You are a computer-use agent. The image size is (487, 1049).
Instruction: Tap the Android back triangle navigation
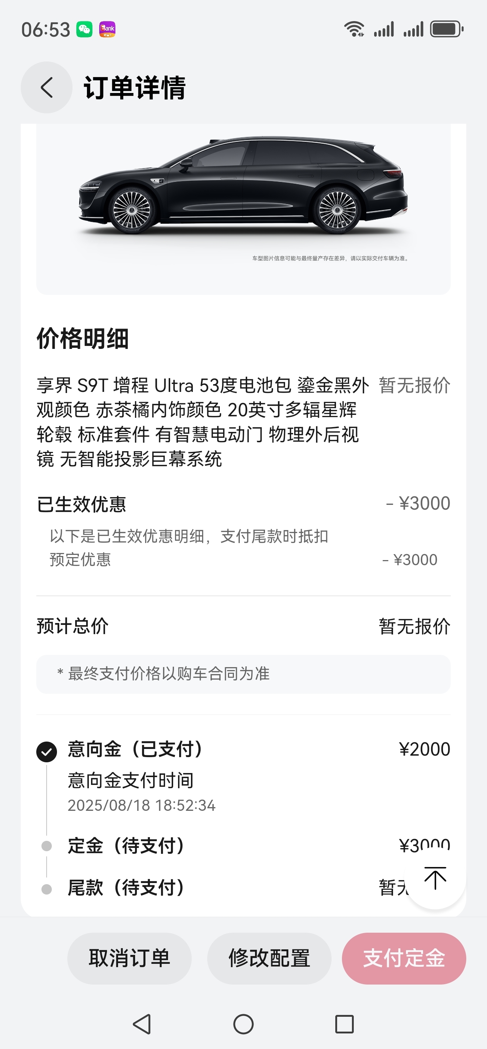(x=142, y=1024)
